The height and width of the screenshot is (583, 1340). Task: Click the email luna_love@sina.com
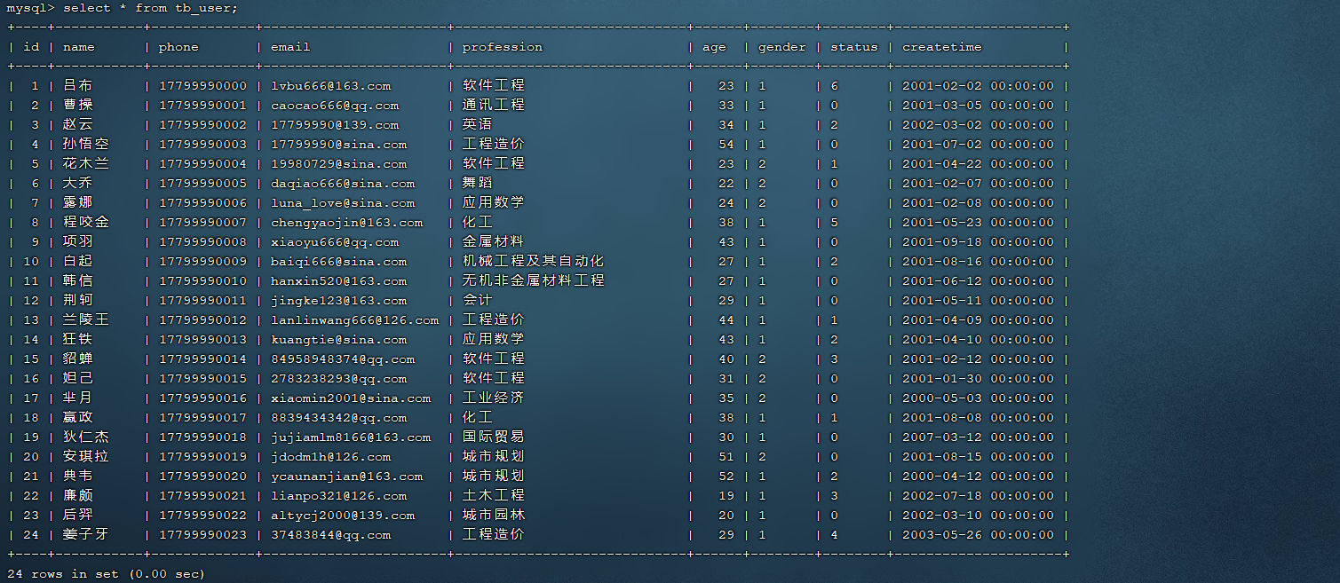tap(343, 203)
